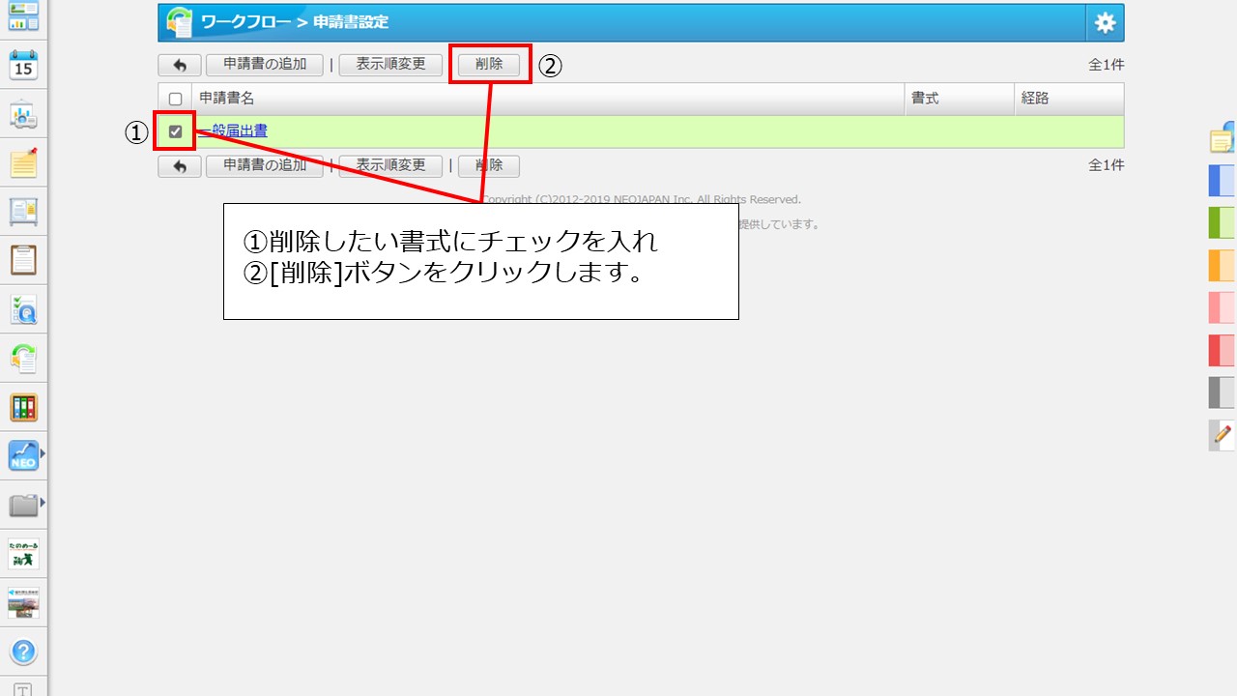The height and width of the screenshot is (696, 1237).
Task: Open the calendar icon showing 15
Action: pos(23,66)
